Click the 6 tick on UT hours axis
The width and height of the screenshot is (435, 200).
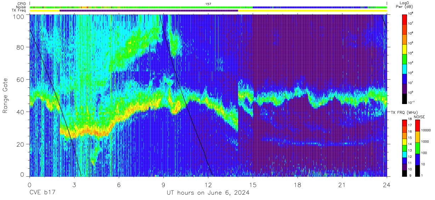point(119,185)
